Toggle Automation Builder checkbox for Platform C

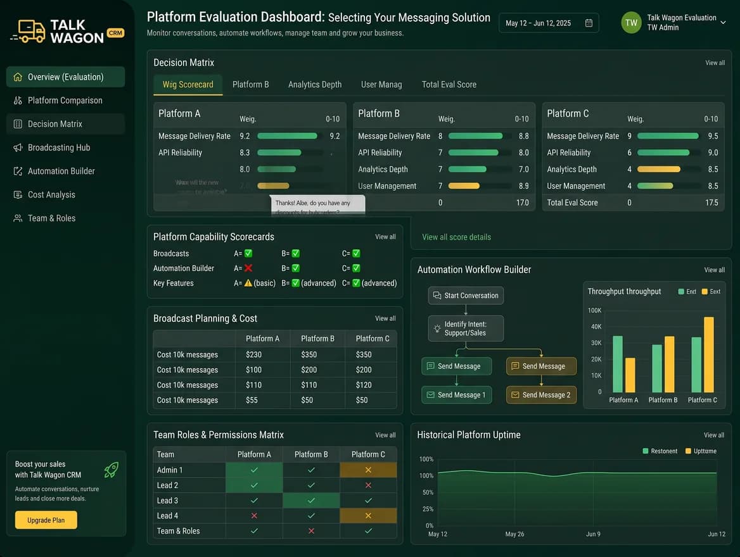[356, 268]
